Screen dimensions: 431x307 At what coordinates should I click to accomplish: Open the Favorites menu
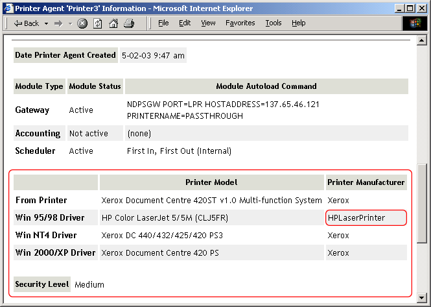[240, 23]
